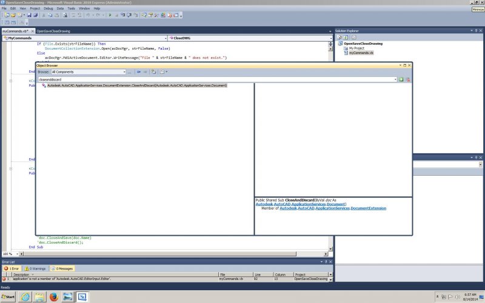The width and height of the screenshot is (485, 303).
Task: Switch to the OpenSaveCloseDrawing tab
Action: tap(53, 32)
